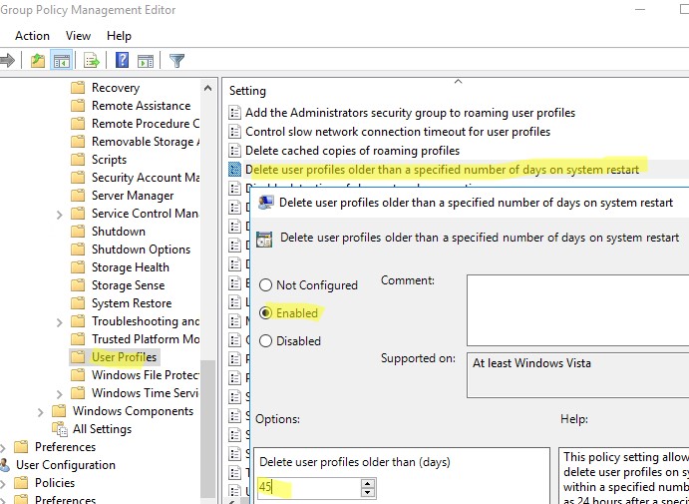Select Removable Storage Access tree item
The width and height of the screenshot is (689, 504).
[x=145, y=142]
